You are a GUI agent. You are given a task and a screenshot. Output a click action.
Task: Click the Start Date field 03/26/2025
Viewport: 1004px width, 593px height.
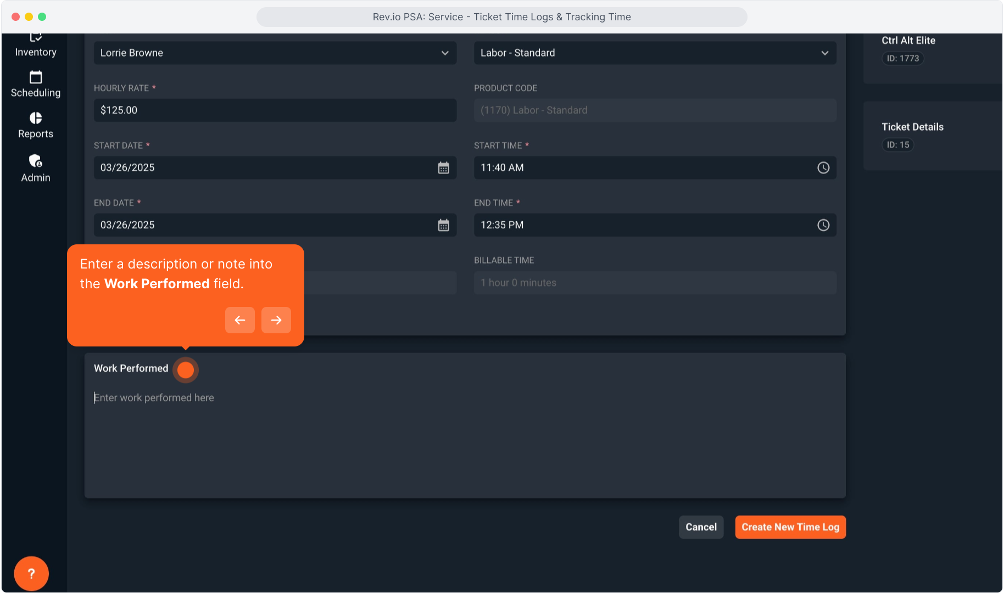(x=264, y=168)
